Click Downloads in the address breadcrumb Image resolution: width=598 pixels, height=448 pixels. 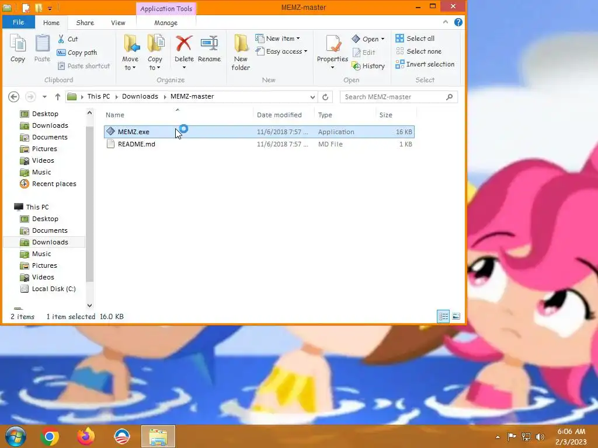140,96
